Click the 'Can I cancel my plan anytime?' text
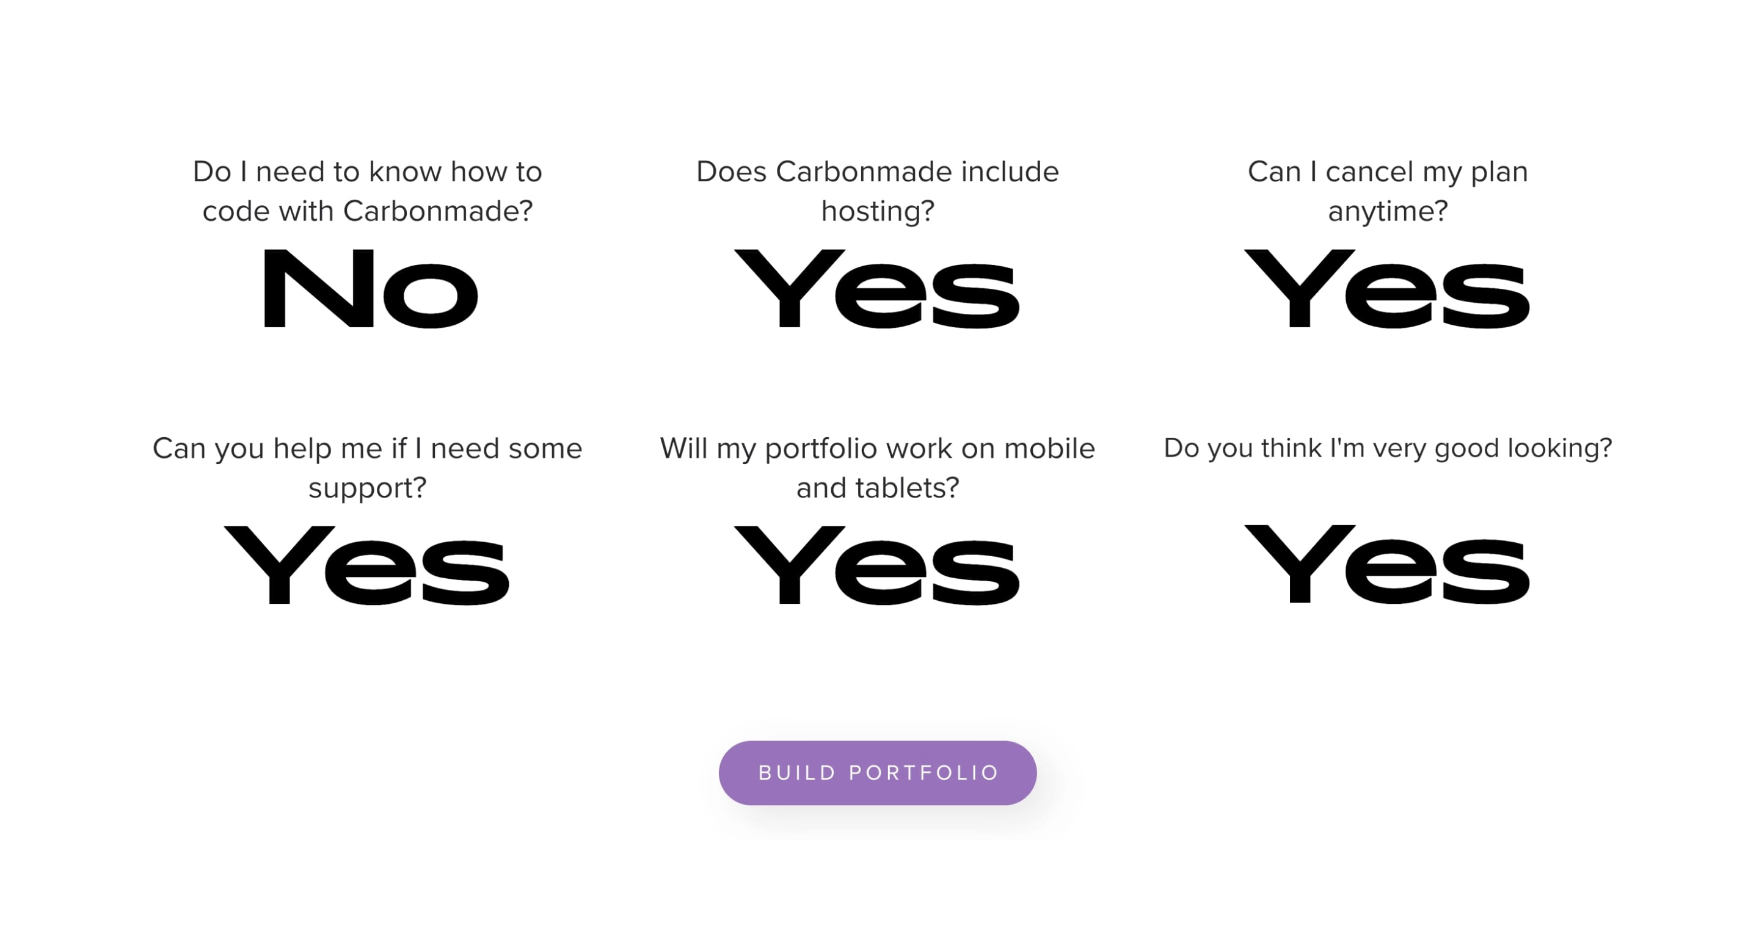The width and height of the screenshot is (1759, 950). 1388,191
